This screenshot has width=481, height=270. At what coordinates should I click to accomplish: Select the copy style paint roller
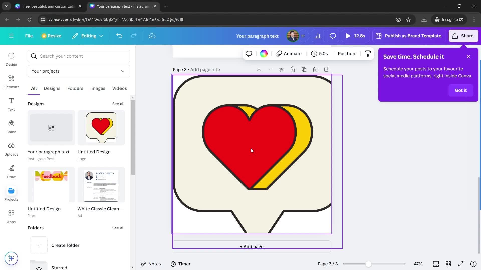pos(368,54)
